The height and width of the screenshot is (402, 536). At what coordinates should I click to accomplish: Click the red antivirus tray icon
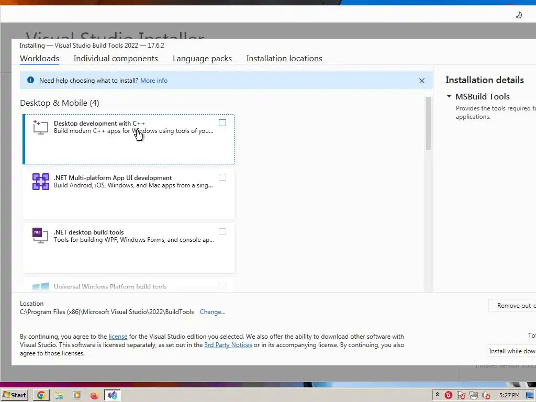pyautogui.click(x=449, y=395)
